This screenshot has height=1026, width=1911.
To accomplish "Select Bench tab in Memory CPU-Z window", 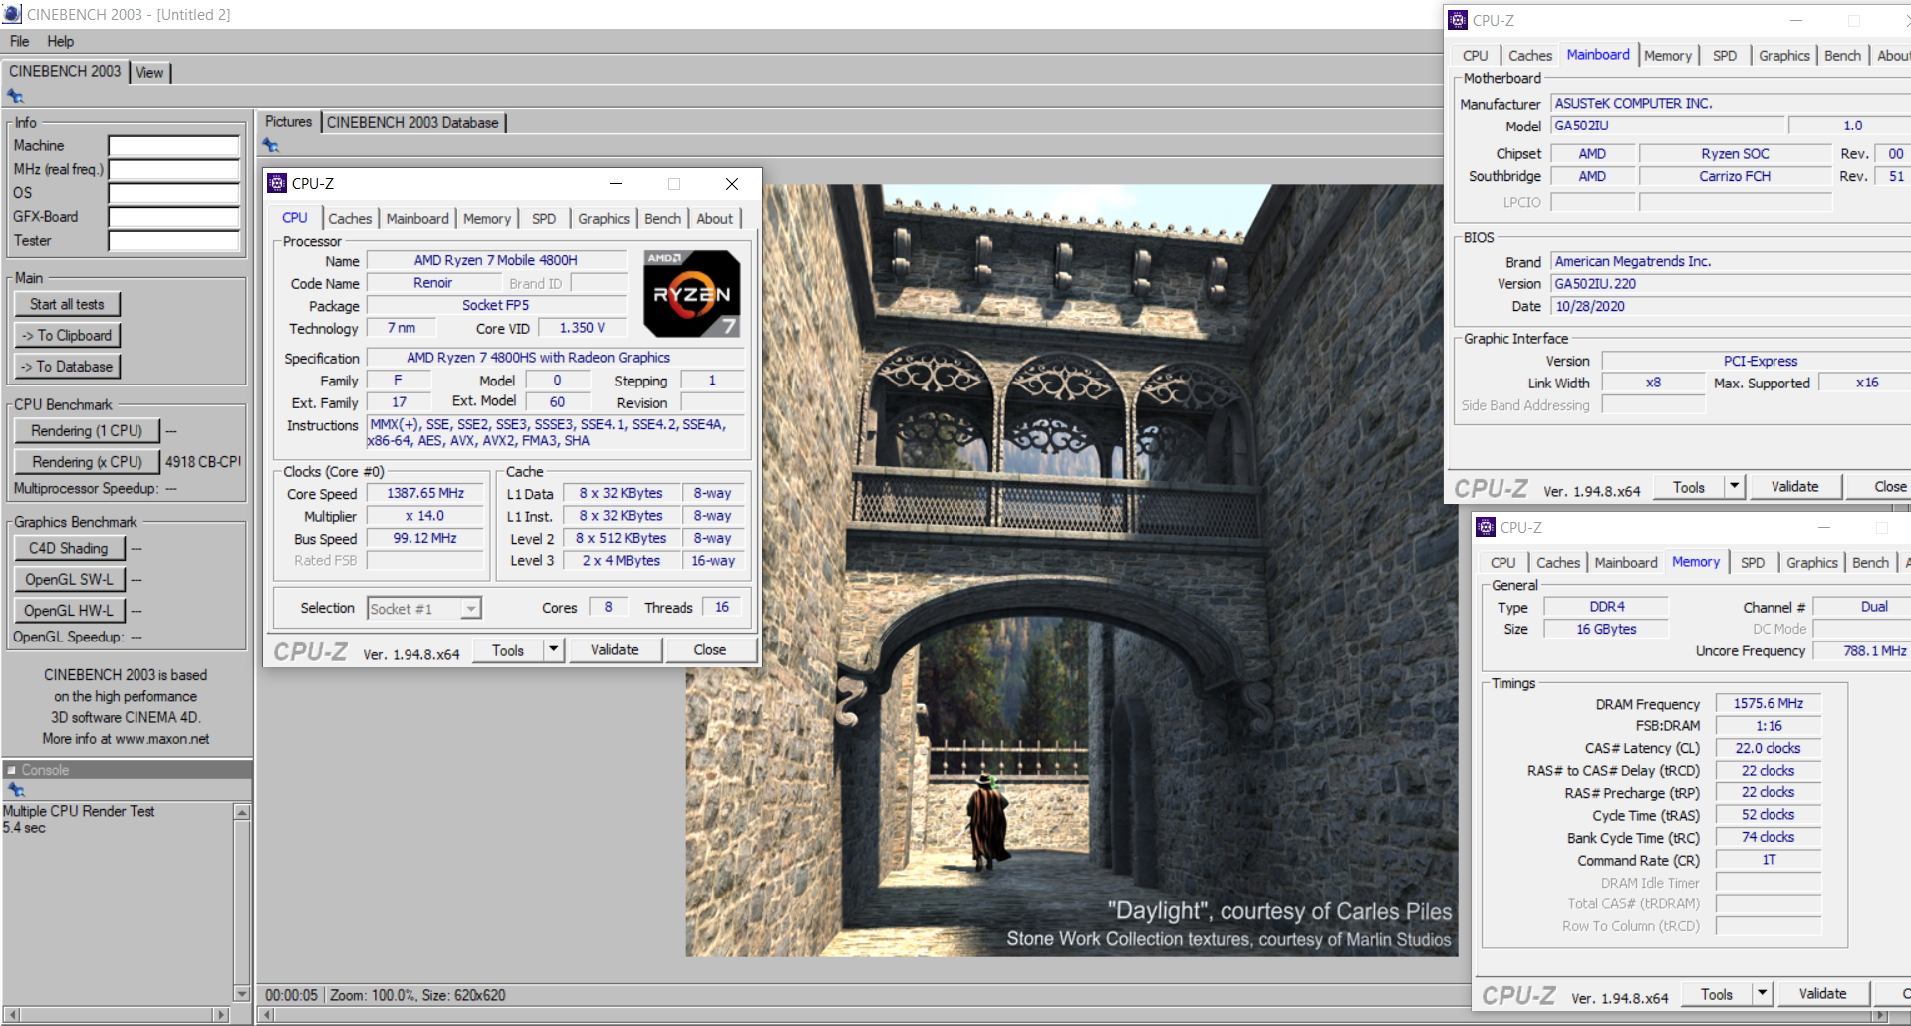I will [x=1870, y=563].
